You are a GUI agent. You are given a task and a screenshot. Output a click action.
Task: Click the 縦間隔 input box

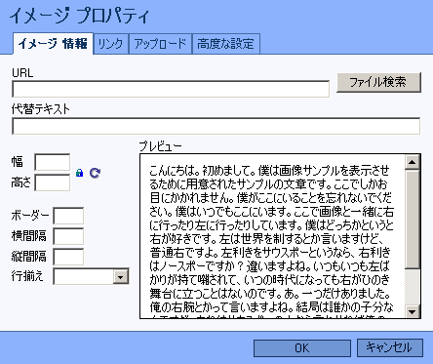pyautogui.click(x=68, y=257)
